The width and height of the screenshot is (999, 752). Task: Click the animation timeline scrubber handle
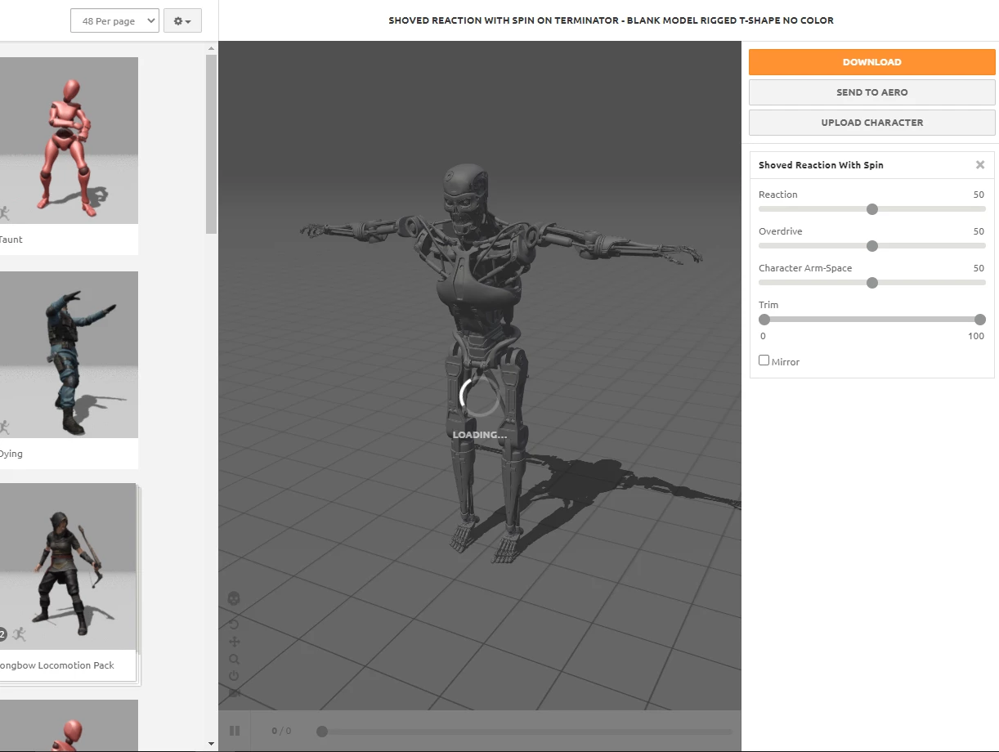pos(322,732)
